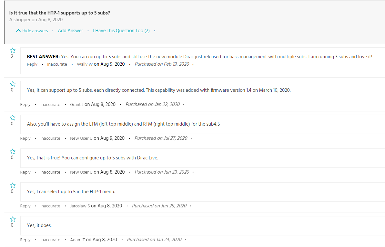Image resolution: width=385 pixels, height=247 pixels.
Task: Reply to the LTM and RTM answer
Action: pyautogui.click(x=25, y=138)
